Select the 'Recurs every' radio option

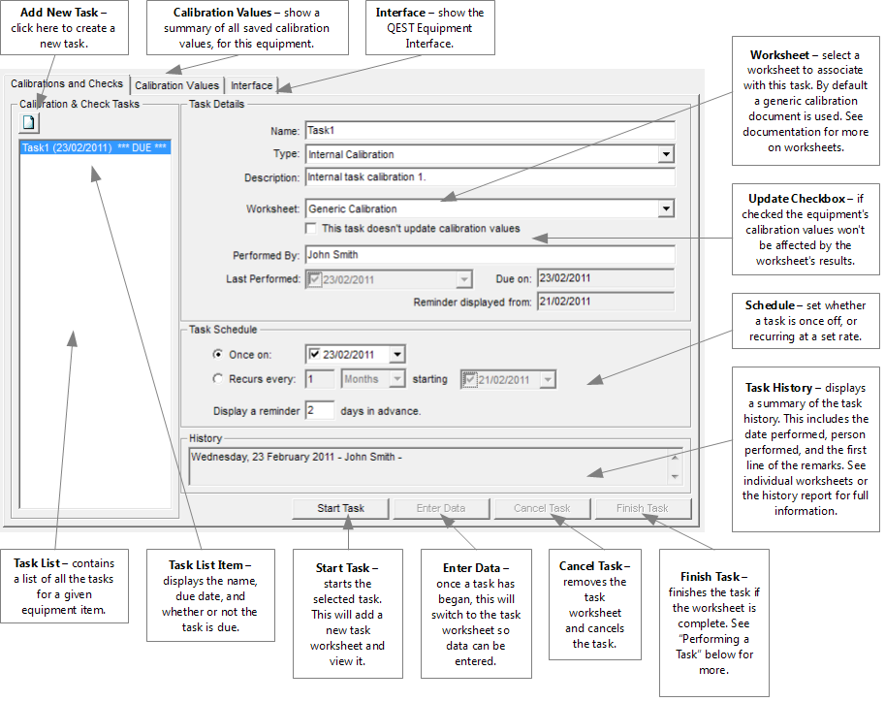point(218,379)
